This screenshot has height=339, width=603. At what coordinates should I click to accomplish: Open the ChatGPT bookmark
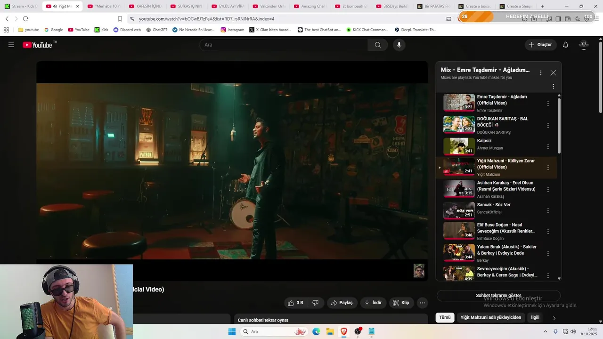tap(156, 30)
